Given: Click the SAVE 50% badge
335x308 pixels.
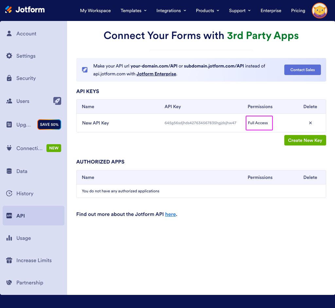Looking at the screenshot, I should [x=49, y=125].
